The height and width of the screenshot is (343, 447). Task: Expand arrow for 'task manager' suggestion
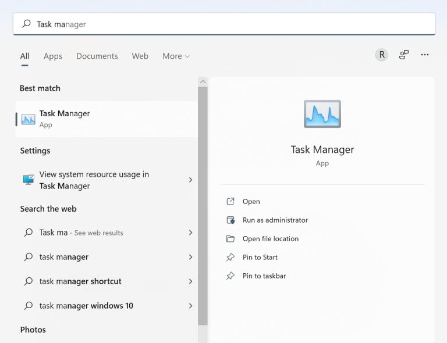point(190,257)
